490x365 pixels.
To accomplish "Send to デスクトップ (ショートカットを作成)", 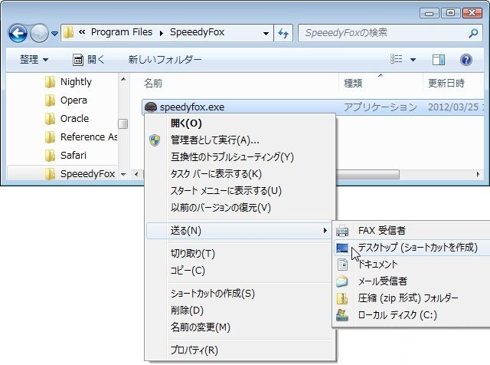I will [x=411, y=248].
